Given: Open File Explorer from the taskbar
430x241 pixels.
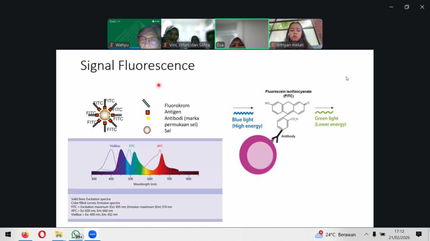Looking at the screenshot, I should 59,234.
